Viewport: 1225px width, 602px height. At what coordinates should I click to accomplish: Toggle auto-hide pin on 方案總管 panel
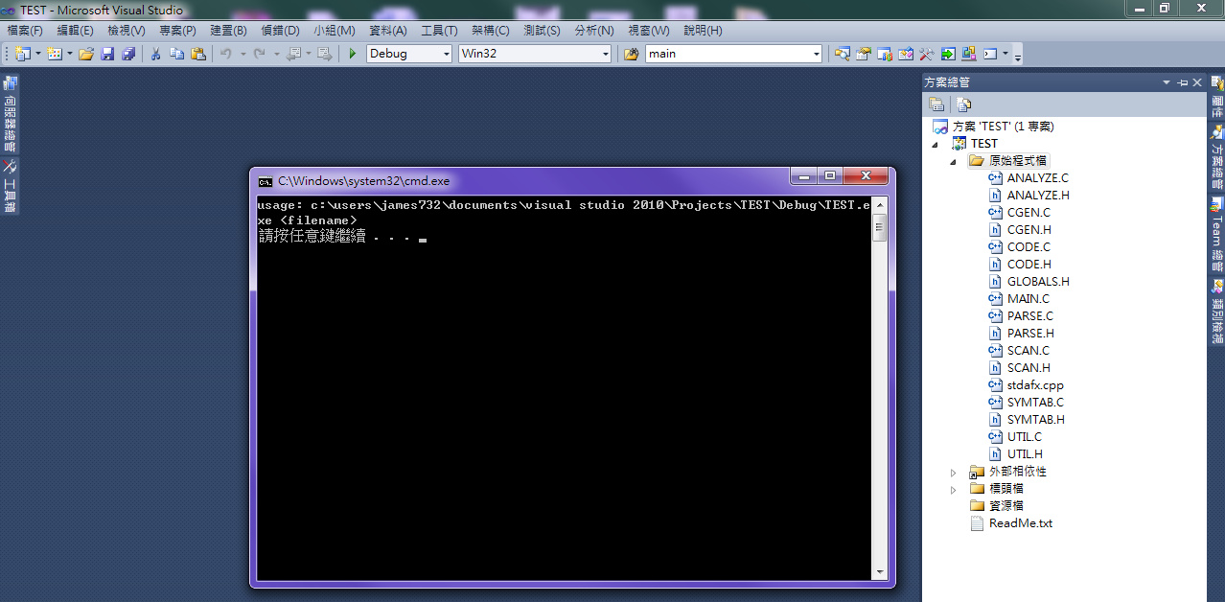point(1182,83)
